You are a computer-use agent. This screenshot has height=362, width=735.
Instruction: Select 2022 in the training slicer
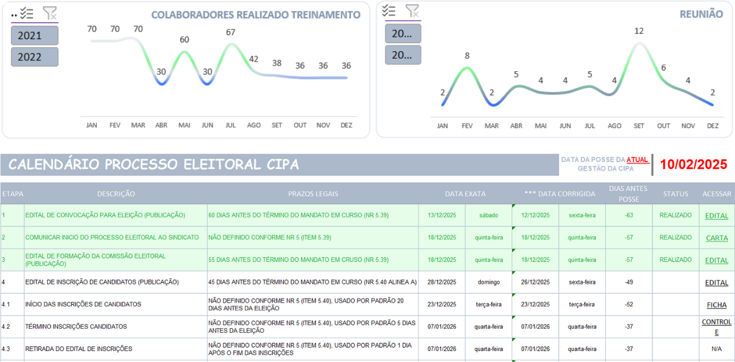pos(34,57)
